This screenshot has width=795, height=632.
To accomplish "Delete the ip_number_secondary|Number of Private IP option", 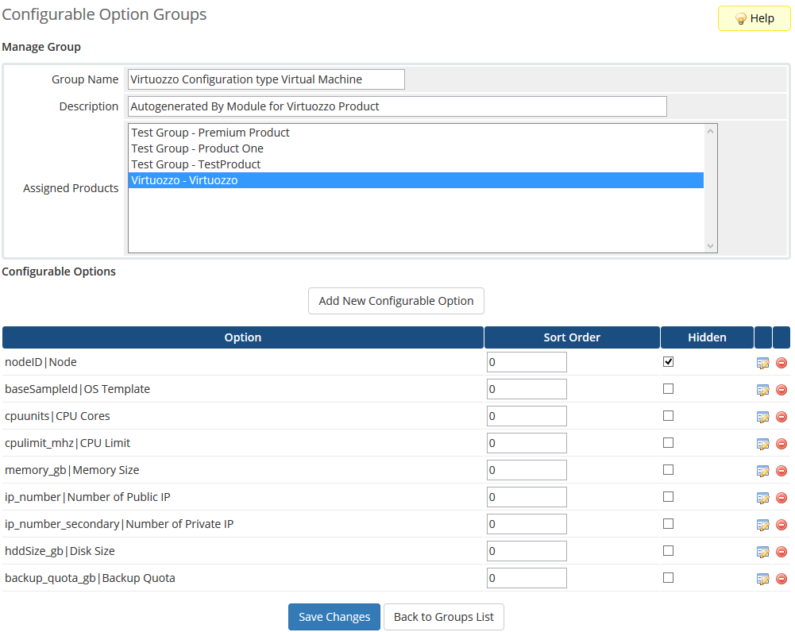I will [781, 525].
